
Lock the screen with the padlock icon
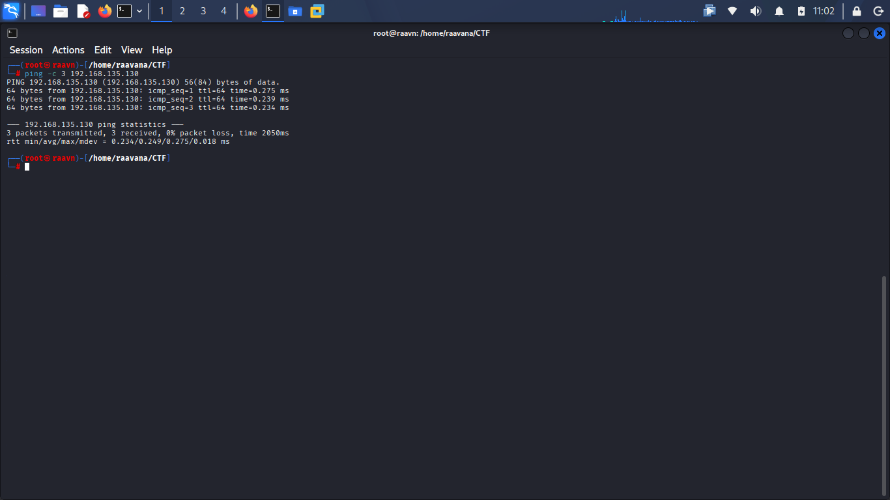(857, 11)
